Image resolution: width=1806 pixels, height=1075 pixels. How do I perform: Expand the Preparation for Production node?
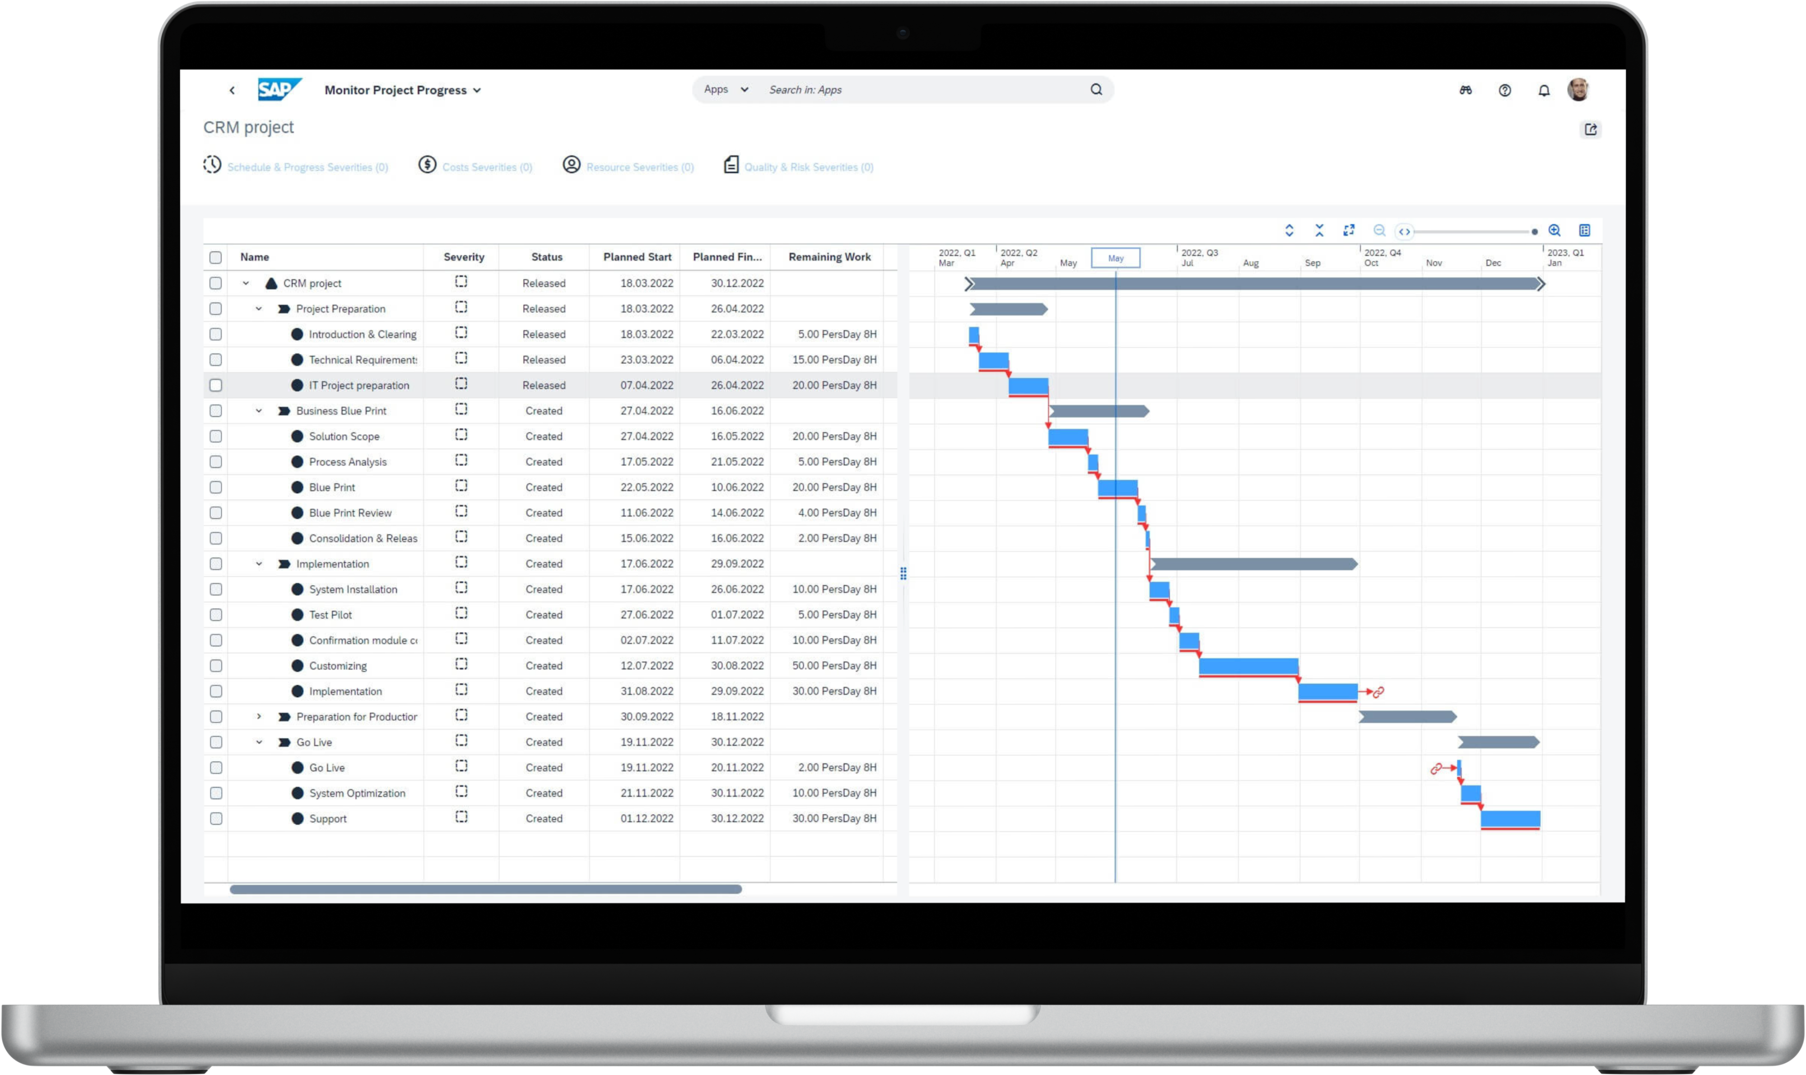[259, 717]
